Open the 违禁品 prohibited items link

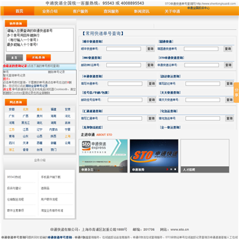[x=45, y=188]
